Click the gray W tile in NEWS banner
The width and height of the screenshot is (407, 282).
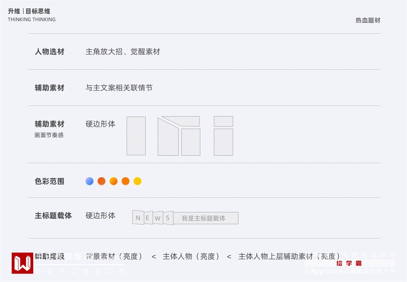coord(158,218)
